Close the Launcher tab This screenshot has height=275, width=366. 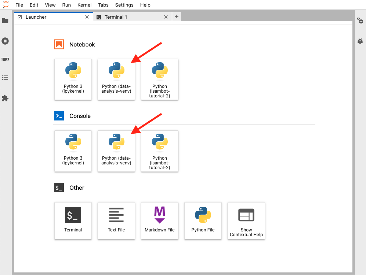[87, 17]
